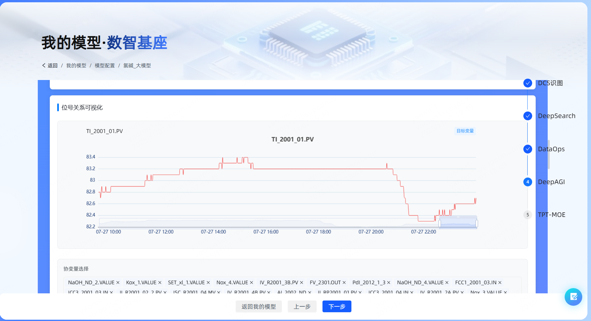This screenshot has height=321, width=591.
Task: Remove the NaOH_ND_2.VALUE covariate tag
Action: coord(118,283)
